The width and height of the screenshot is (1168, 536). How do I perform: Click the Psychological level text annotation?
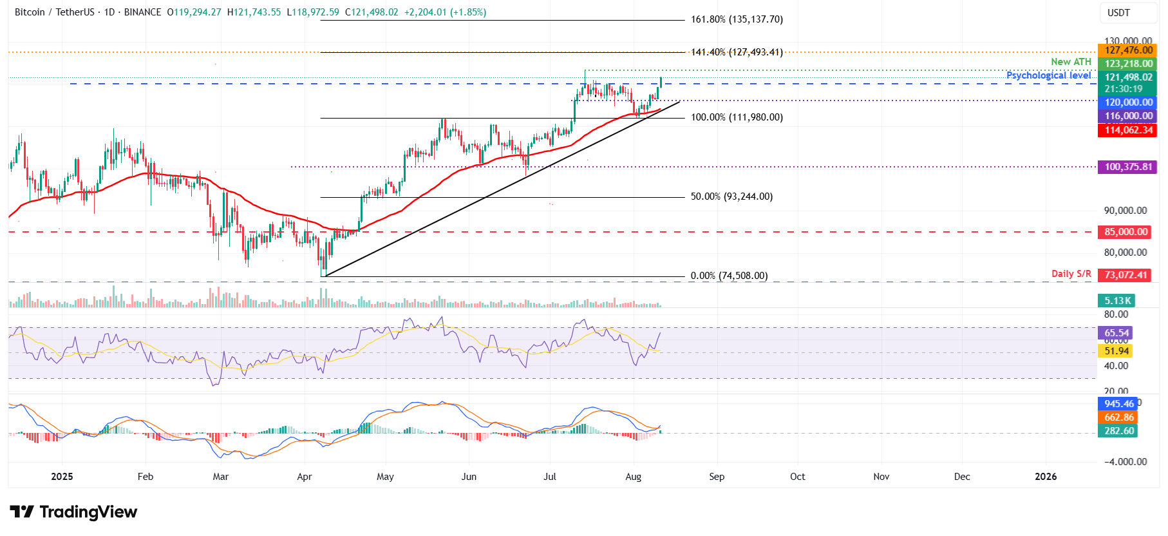click(x=1048, y=75)
